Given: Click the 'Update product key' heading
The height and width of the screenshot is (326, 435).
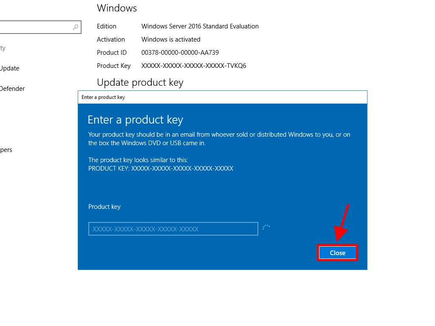Looking at the screenshot, I should [x=140, y=82].
